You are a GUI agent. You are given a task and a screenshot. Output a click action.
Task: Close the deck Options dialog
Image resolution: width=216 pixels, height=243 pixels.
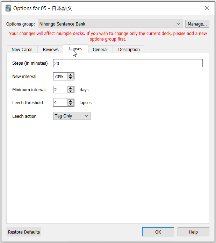coord(207,8)
